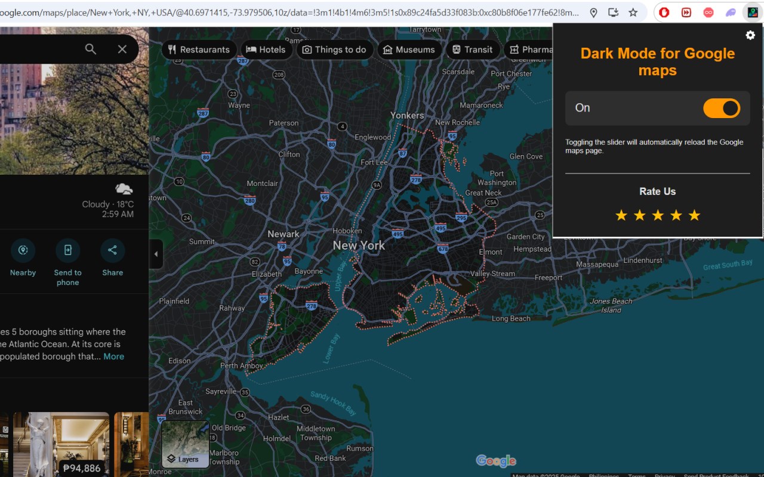764x477 pixels.
Task: Select the Hotels category chip
Action: pyautogui.click(x=266, y=49)
